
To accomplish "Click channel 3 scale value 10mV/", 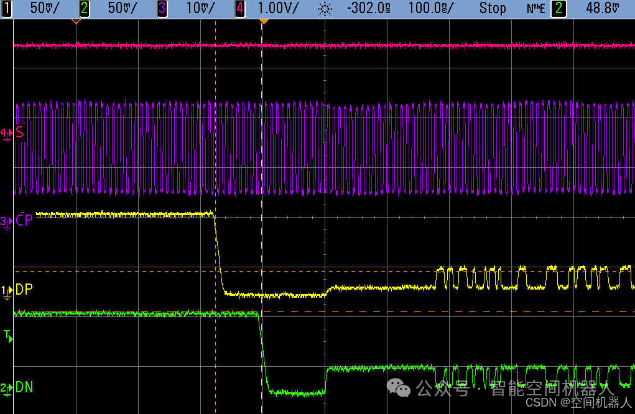I will click(x=200, y=8).
